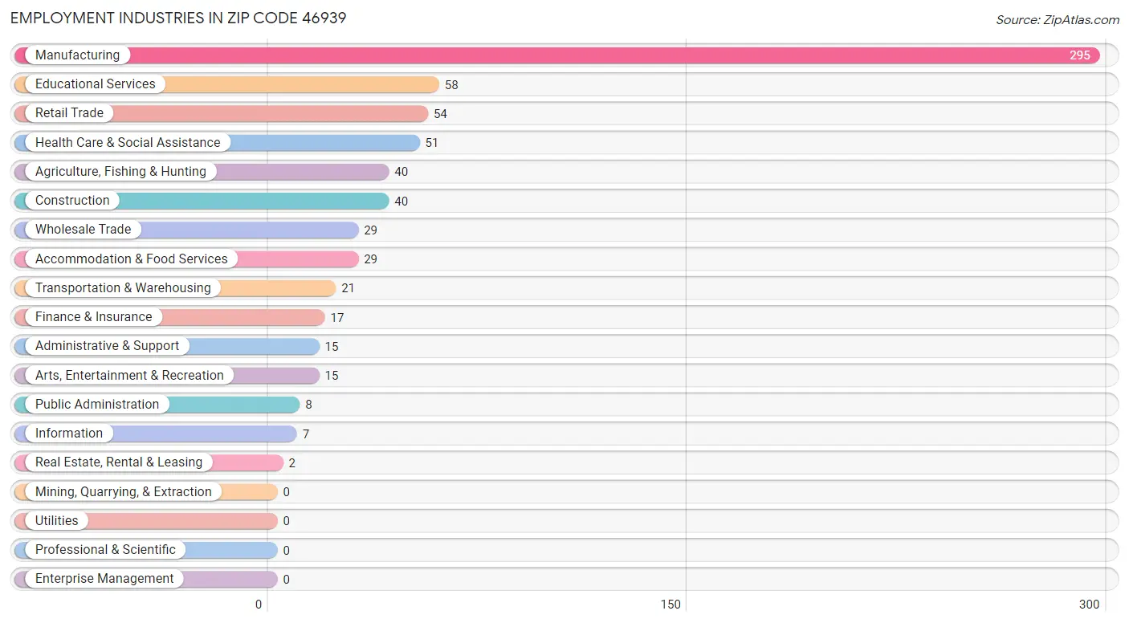Select Accommodation & Food Services label

[x=132, y=259]
